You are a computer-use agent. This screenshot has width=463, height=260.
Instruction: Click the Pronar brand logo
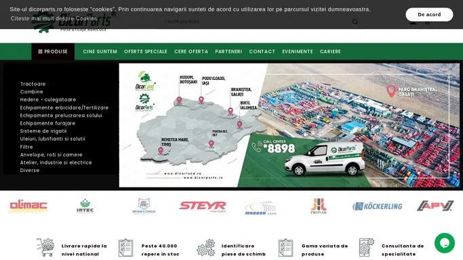pyautogui.click(x=319, y=206)
